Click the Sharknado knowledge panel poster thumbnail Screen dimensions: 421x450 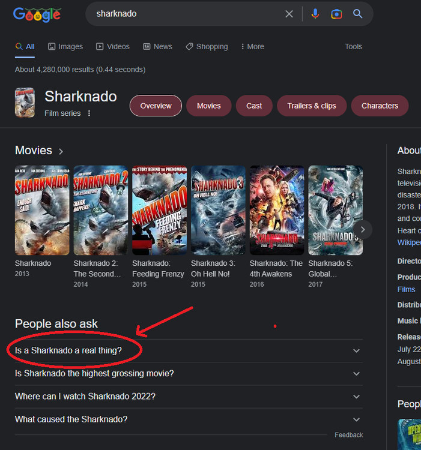25,103
